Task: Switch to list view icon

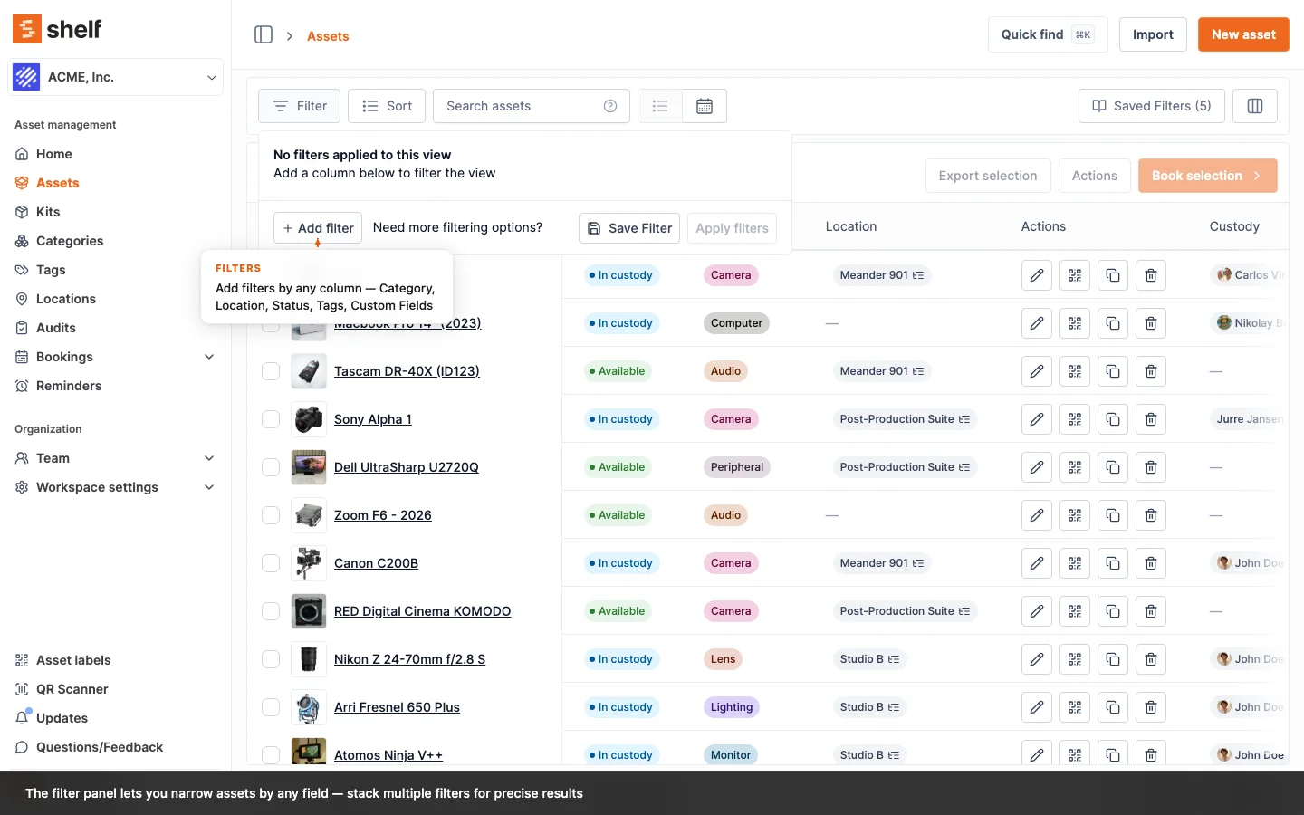Action: pyautogui.click(x=660, y=106)
